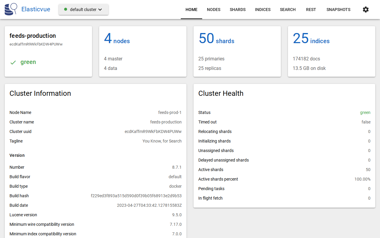380x238 pixels.
Task: Open the REST query interface
Action: (x=311, y=9)
